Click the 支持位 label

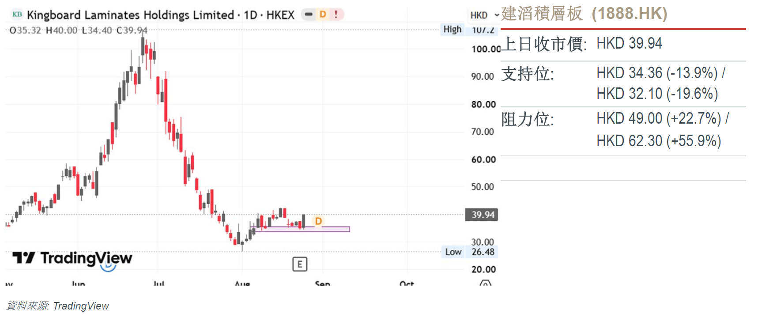click(528, 74)
